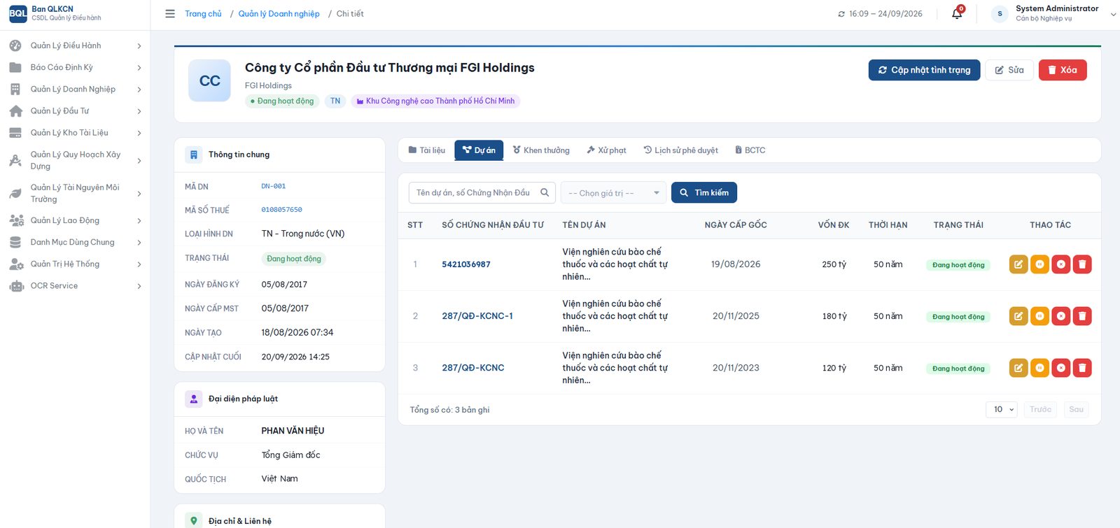Switch to the Khen thưởng tab

tap(541, 150)
